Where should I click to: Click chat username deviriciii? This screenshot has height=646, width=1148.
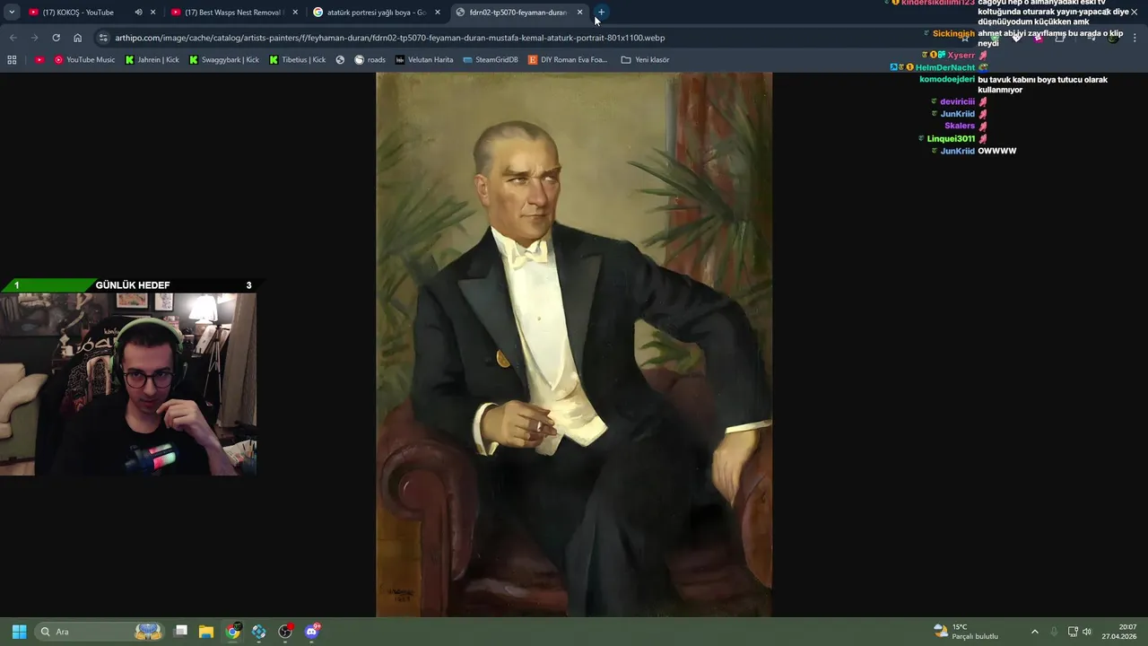point(957,101)
